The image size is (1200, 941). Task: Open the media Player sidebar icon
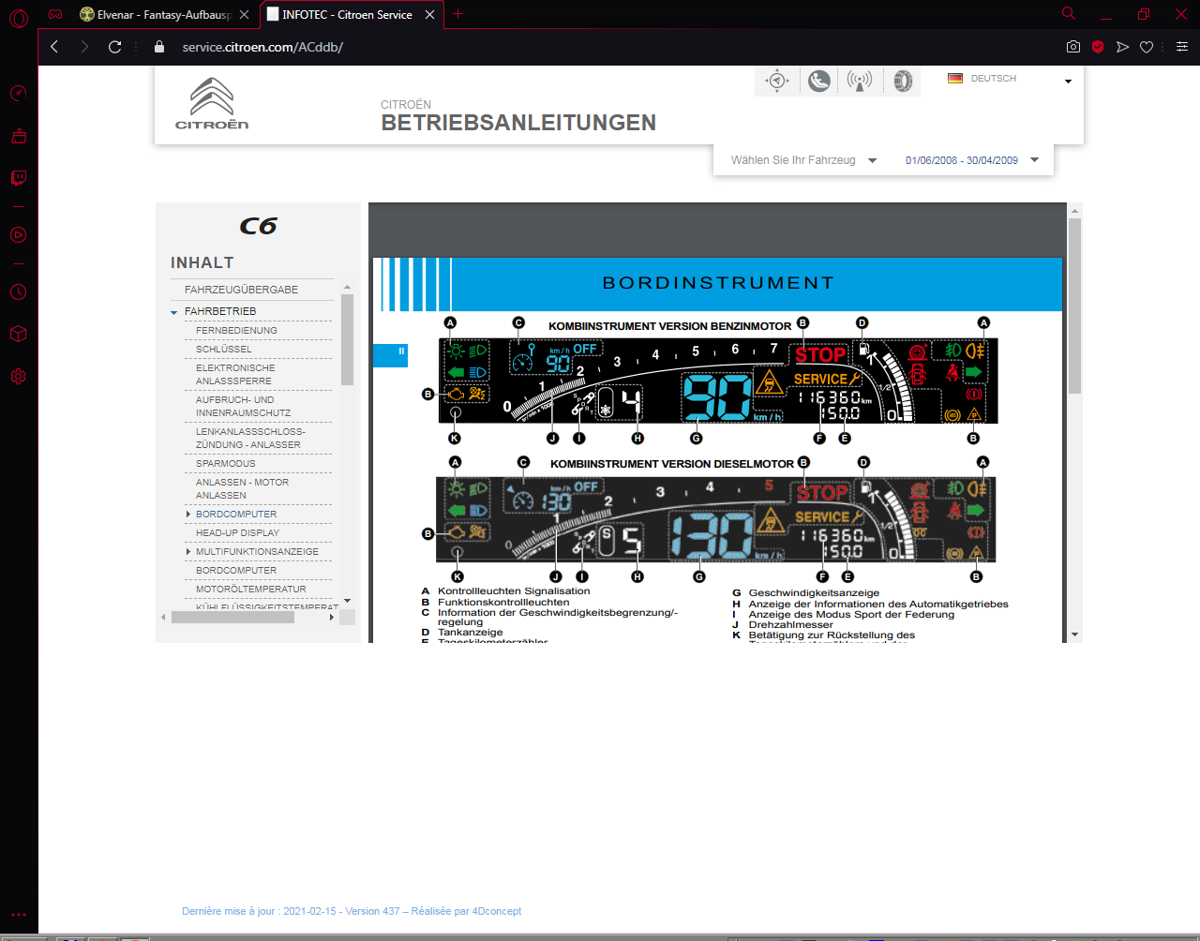18,235
